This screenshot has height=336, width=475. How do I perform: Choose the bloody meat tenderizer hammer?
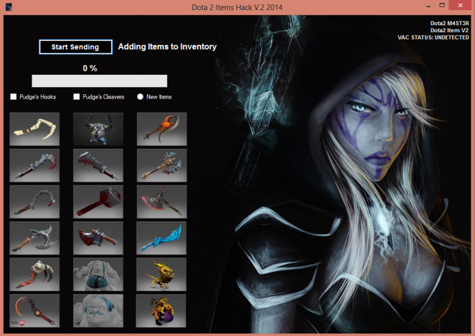98,202
